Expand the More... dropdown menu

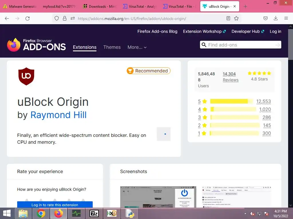[137, 47]
